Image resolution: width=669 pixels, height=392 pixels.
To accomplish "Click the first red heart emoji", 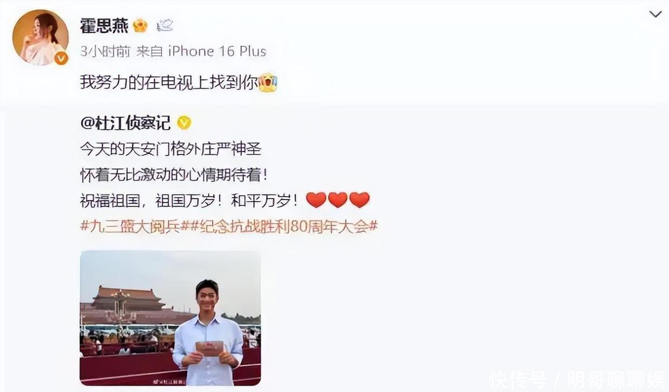I will 316,200.
